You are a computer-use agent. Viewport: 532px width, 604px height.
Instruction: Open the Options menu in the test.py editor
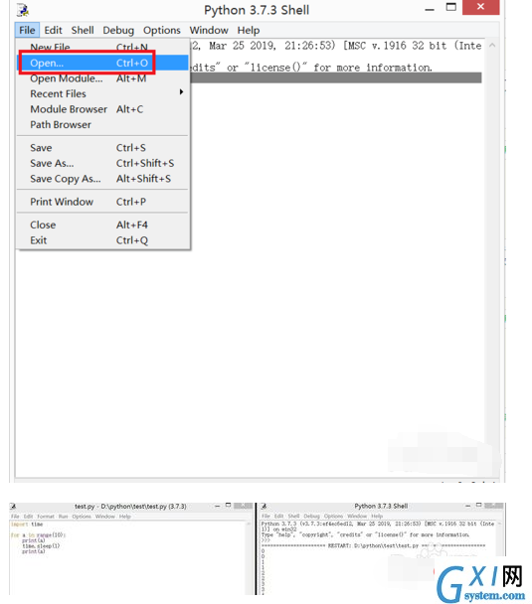pos(82,517)
